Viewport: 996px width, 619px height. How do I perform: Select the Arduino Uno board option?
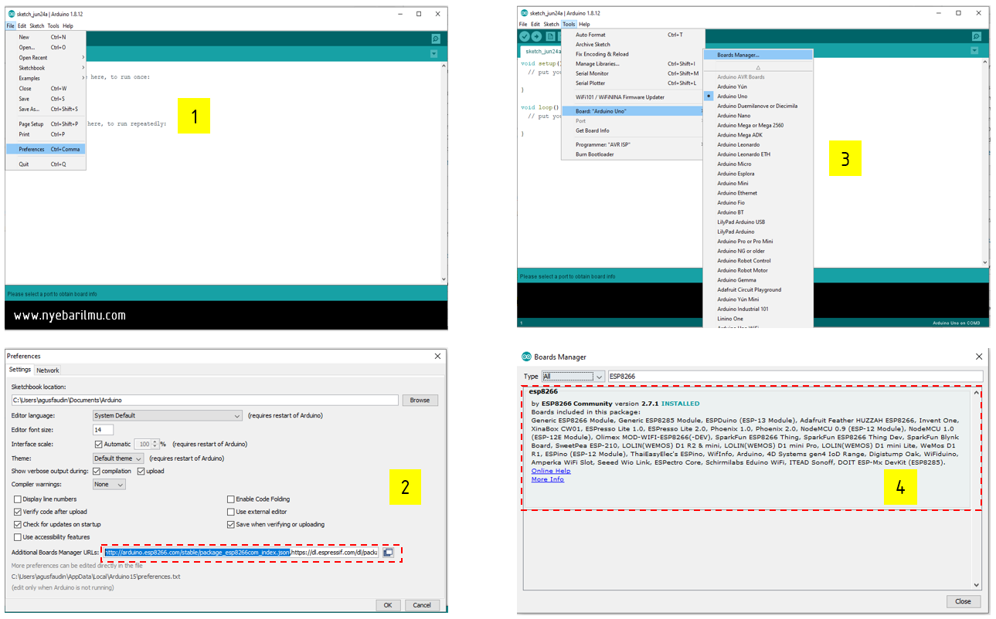pyautogui.click(x=758, y=96)
